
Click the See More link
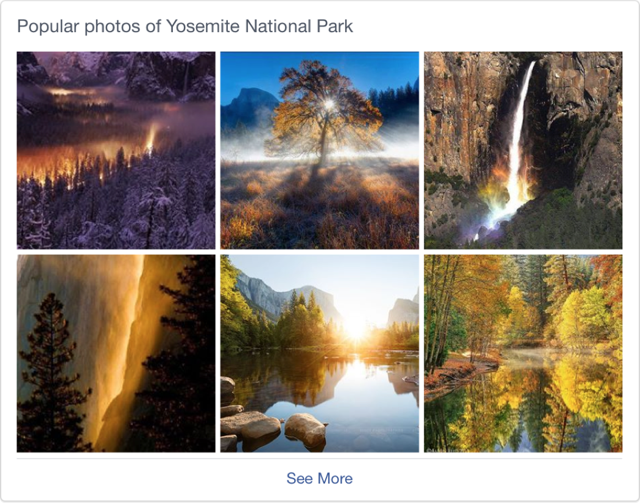point(319,478)
